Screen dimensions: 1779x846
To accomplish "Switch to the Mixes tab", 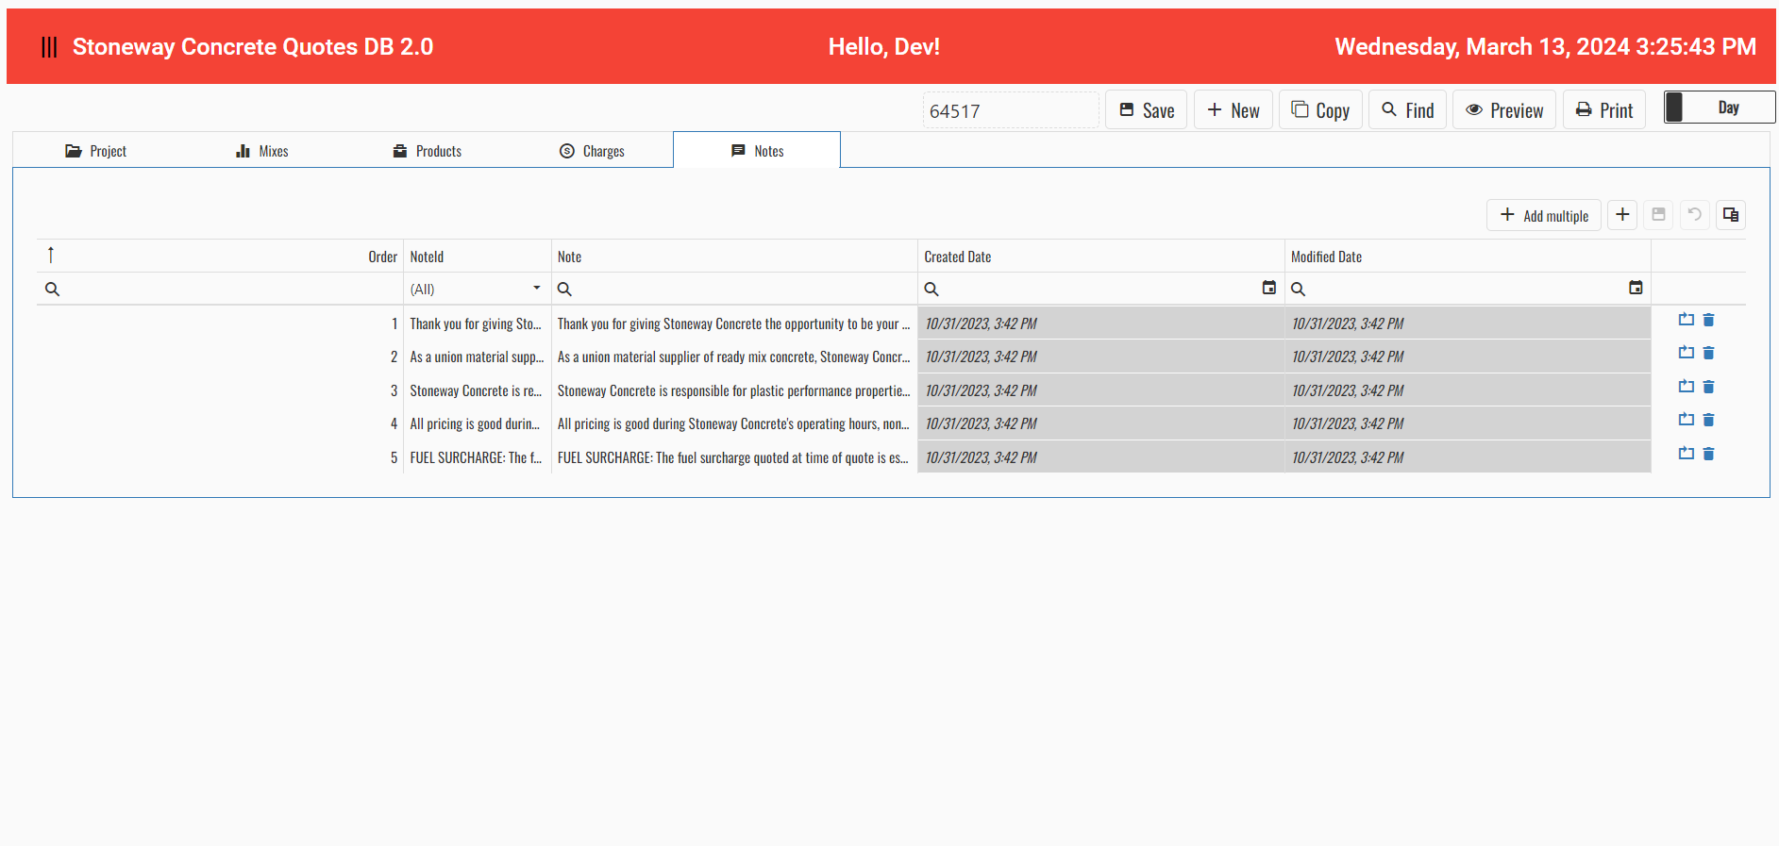I will click(261, 151).
